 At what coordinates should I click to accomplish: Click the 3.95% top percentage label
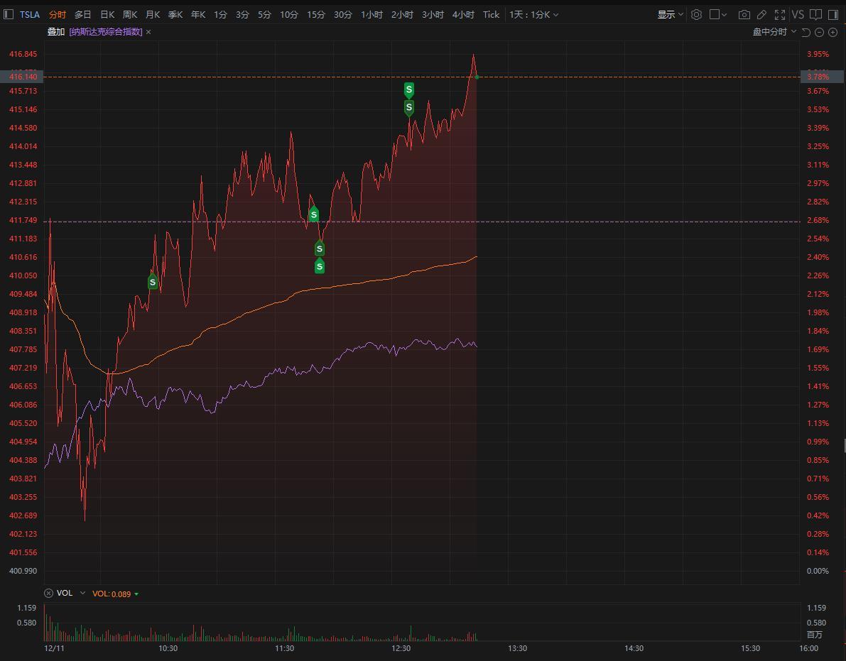818,54
